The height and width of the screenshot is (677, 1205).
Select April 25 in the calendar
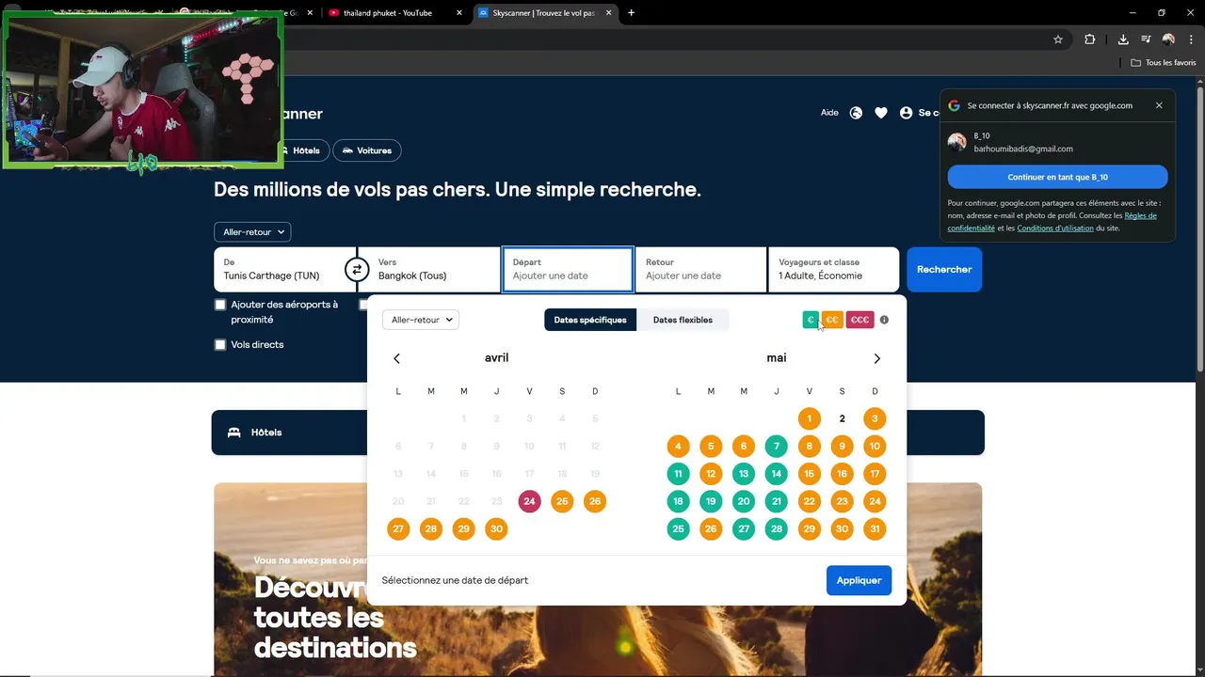click(x=562, y=501)
